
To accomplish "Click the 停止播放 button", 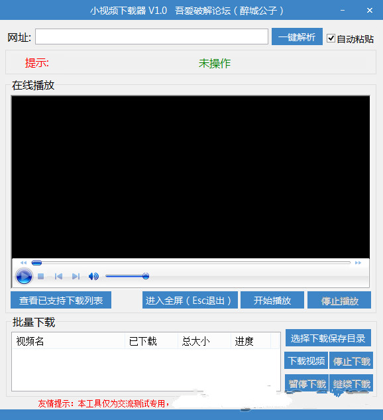I will click(339, 300).
